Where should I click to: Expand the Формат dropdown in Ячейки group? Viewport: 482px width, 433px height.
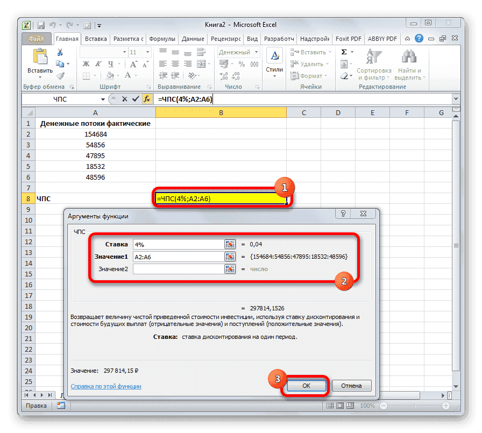[x=314, y=75]
